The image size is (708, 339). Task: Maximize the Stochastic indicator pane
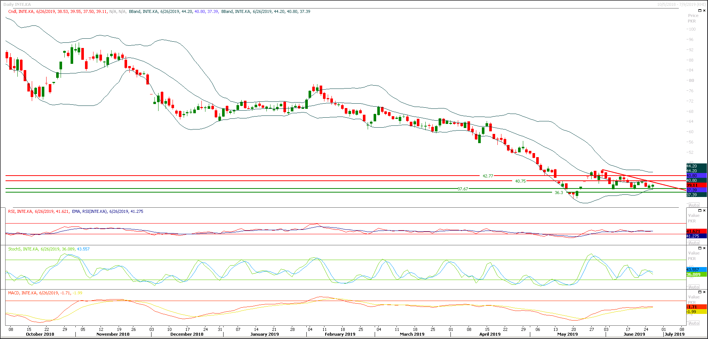pyautogui.click(x=700, y=248)
